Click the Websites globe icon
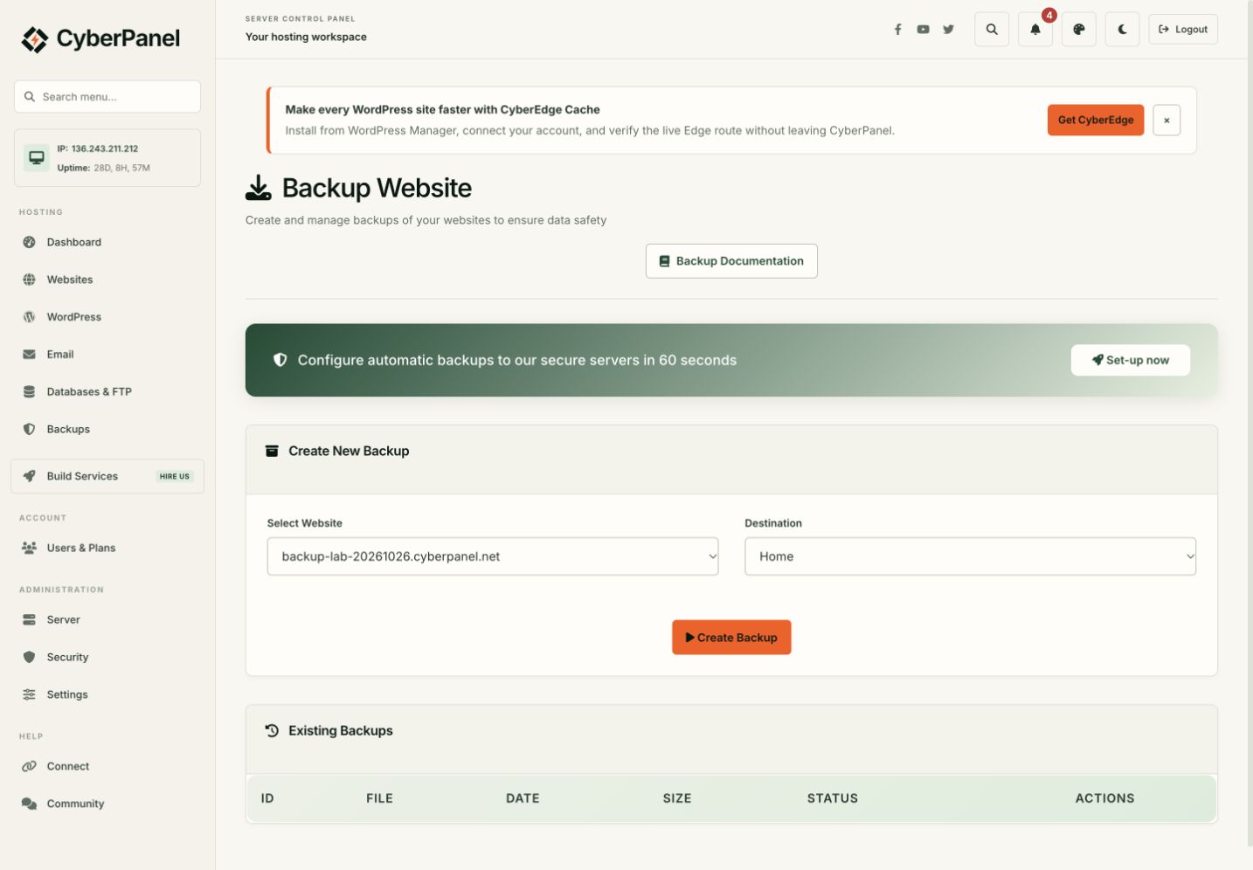This screenshot has width=1253, height=870. coord(29,280)
